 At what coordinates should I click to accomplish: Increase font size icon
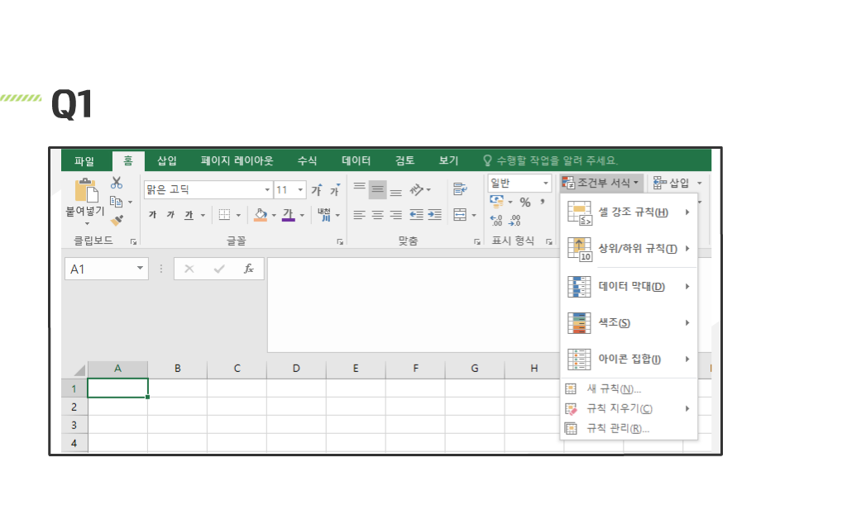pyautogui.click(x=317, y=189)
